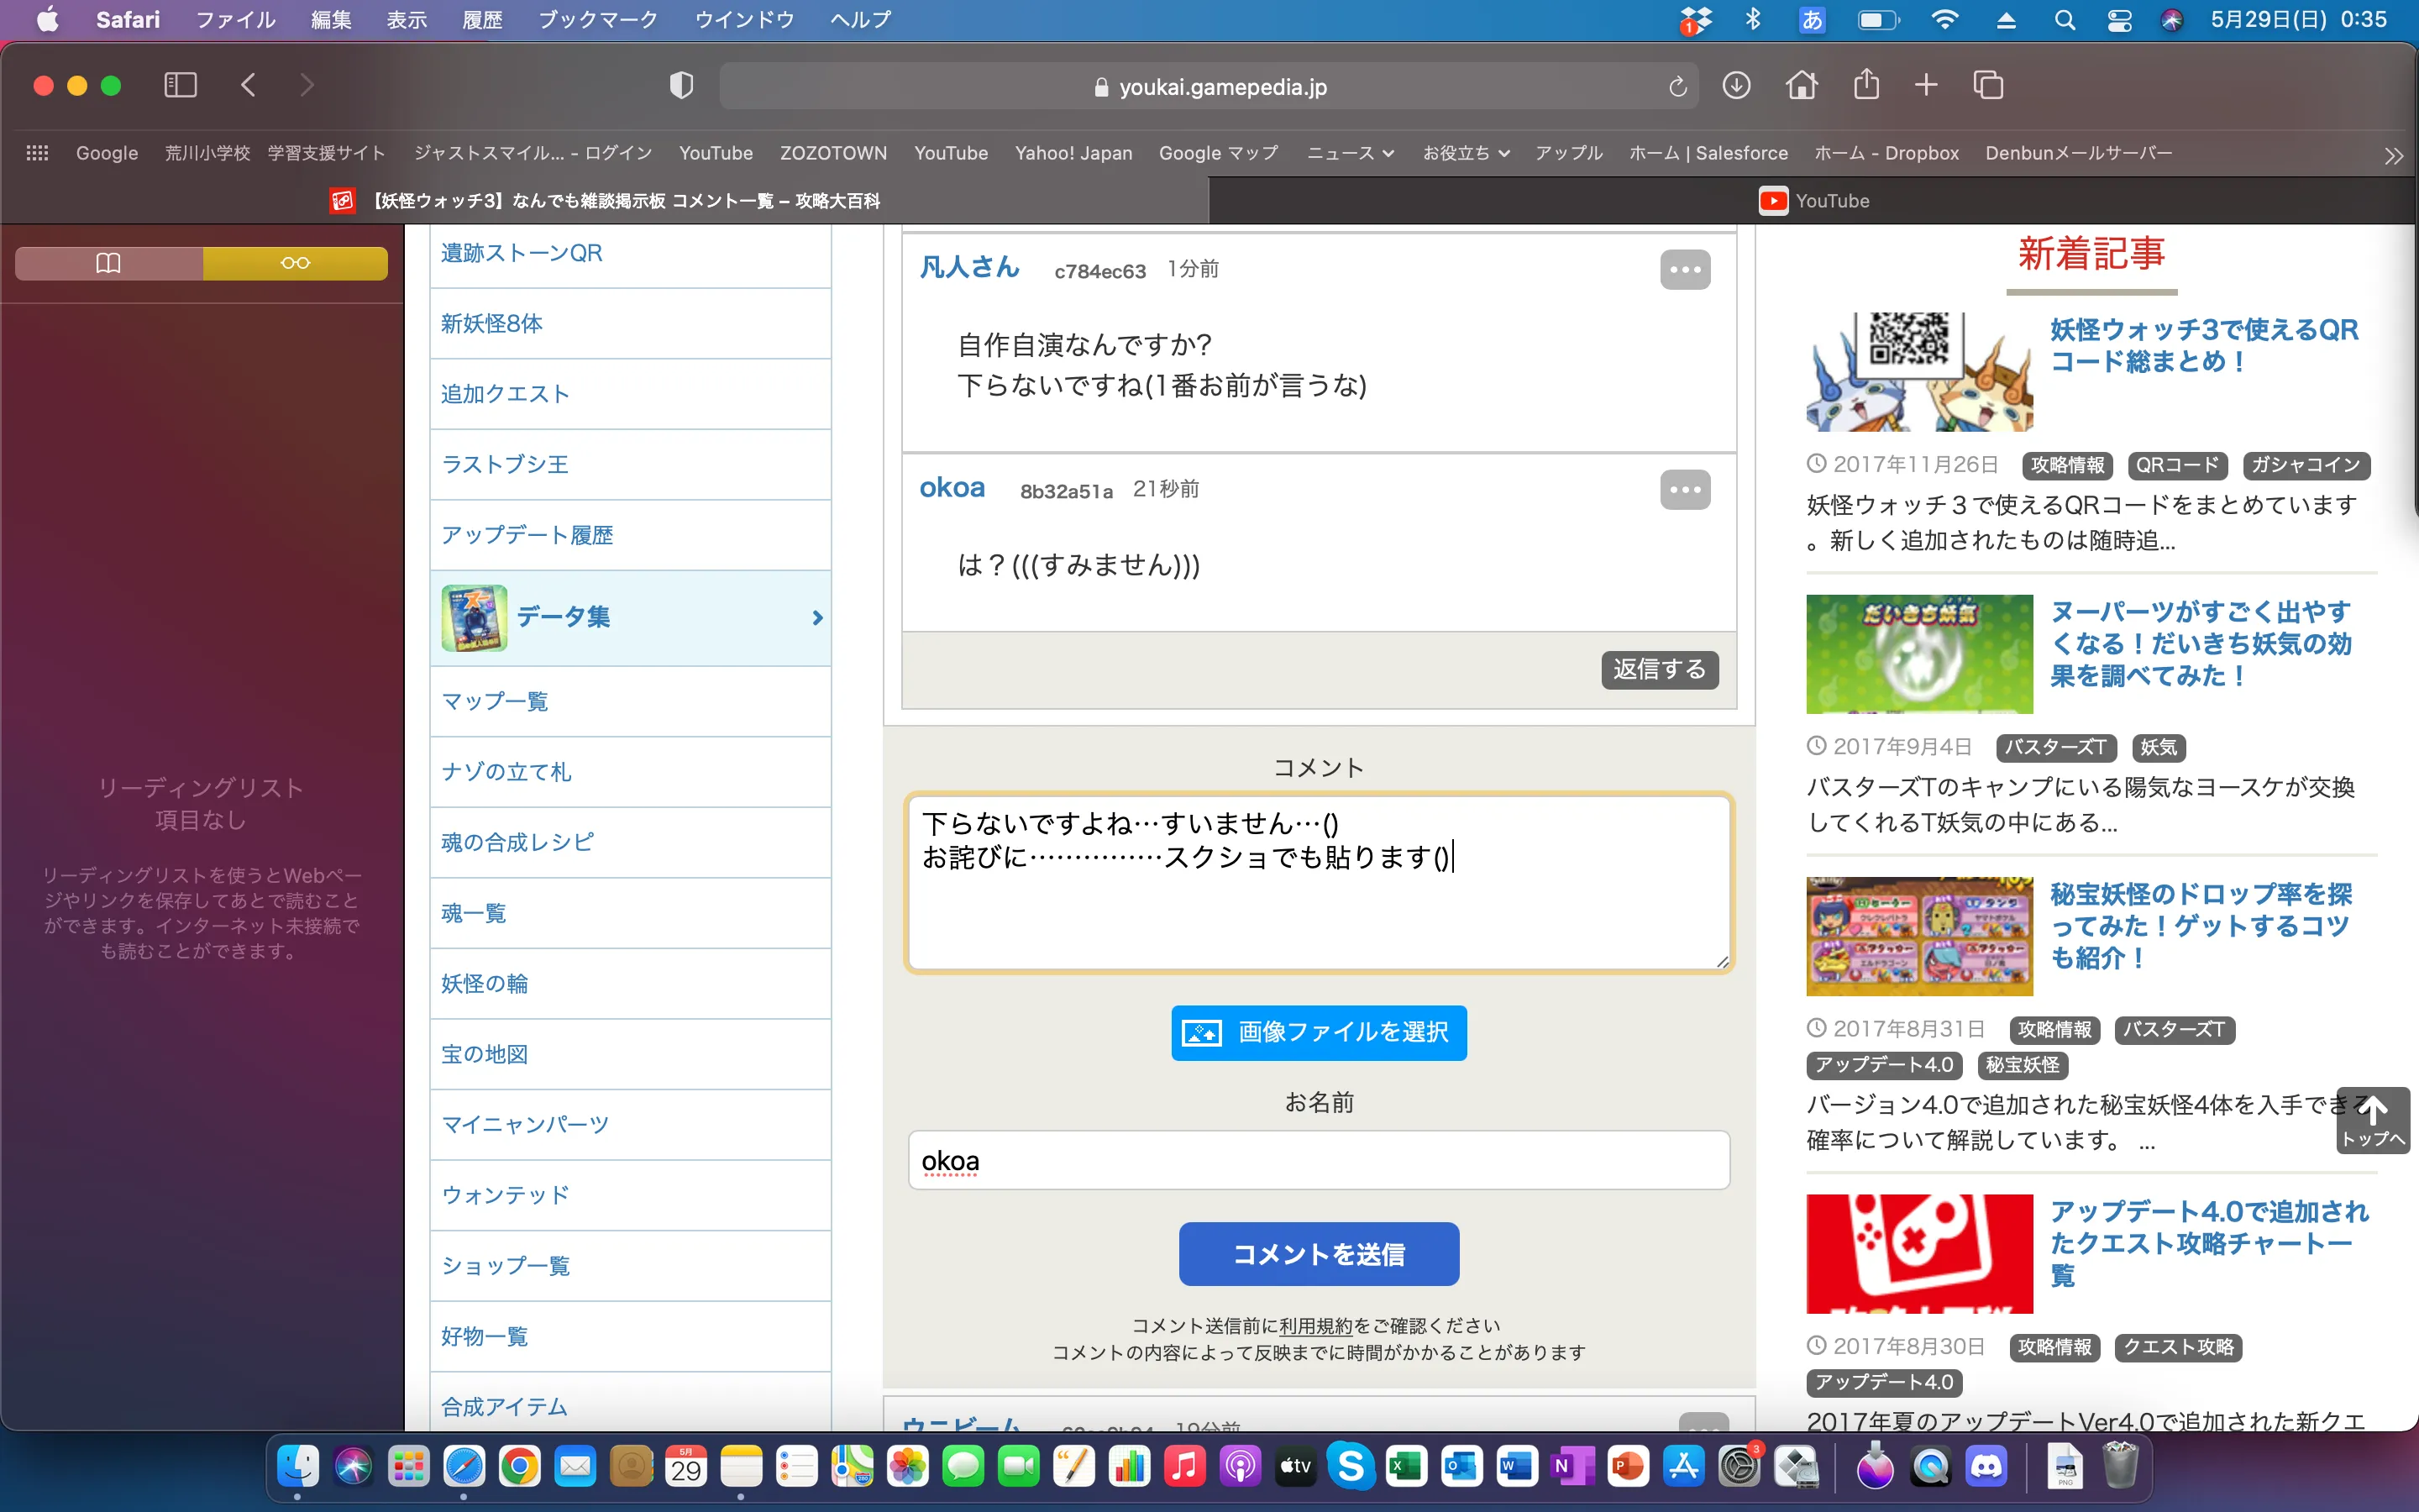Expand the データ集 menu arrow
The image size is (2419, 1512).
(816, 618)
